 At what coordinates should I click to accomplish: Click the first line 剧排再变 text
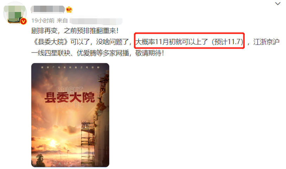tap(75, 31)
